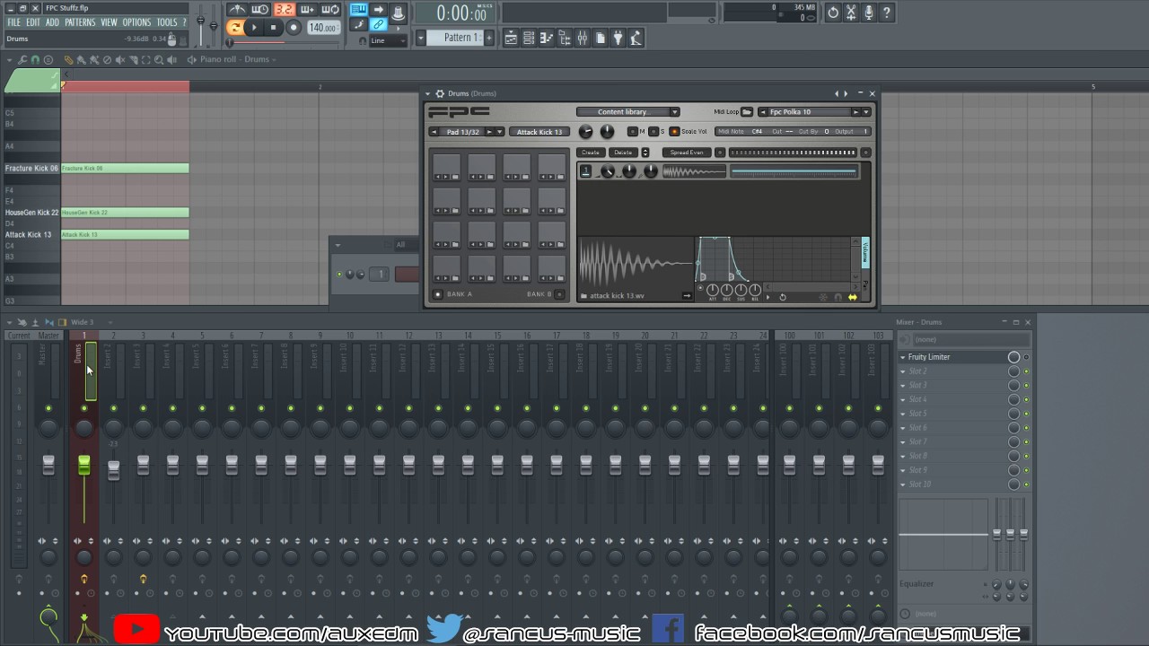This screenshot has height=646, width=1149.
Task: Expand the Fruity Limiter slot arrow
Action: pyautogui.click(x=903, y=357)
